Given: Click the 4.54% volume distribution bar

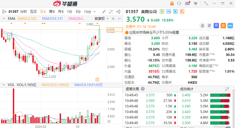Looking at the screenshot, I should (x=220, y=95).
